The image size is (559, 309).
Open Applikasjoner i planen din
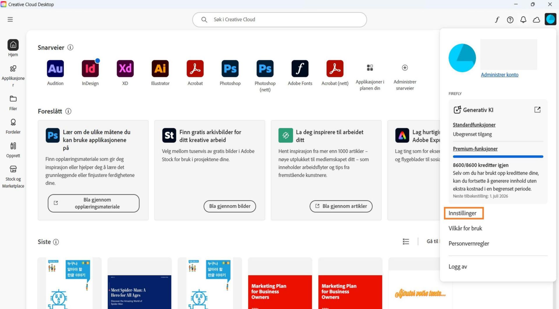[370, 68]
